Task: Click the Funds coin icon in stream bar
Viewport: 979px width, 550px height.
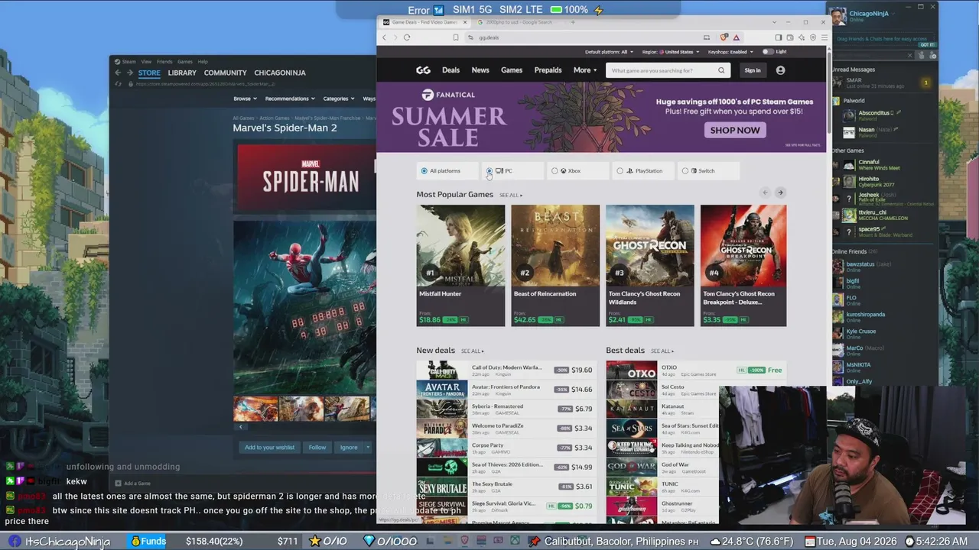Action: pyautogui.click(x=135, y=542)
